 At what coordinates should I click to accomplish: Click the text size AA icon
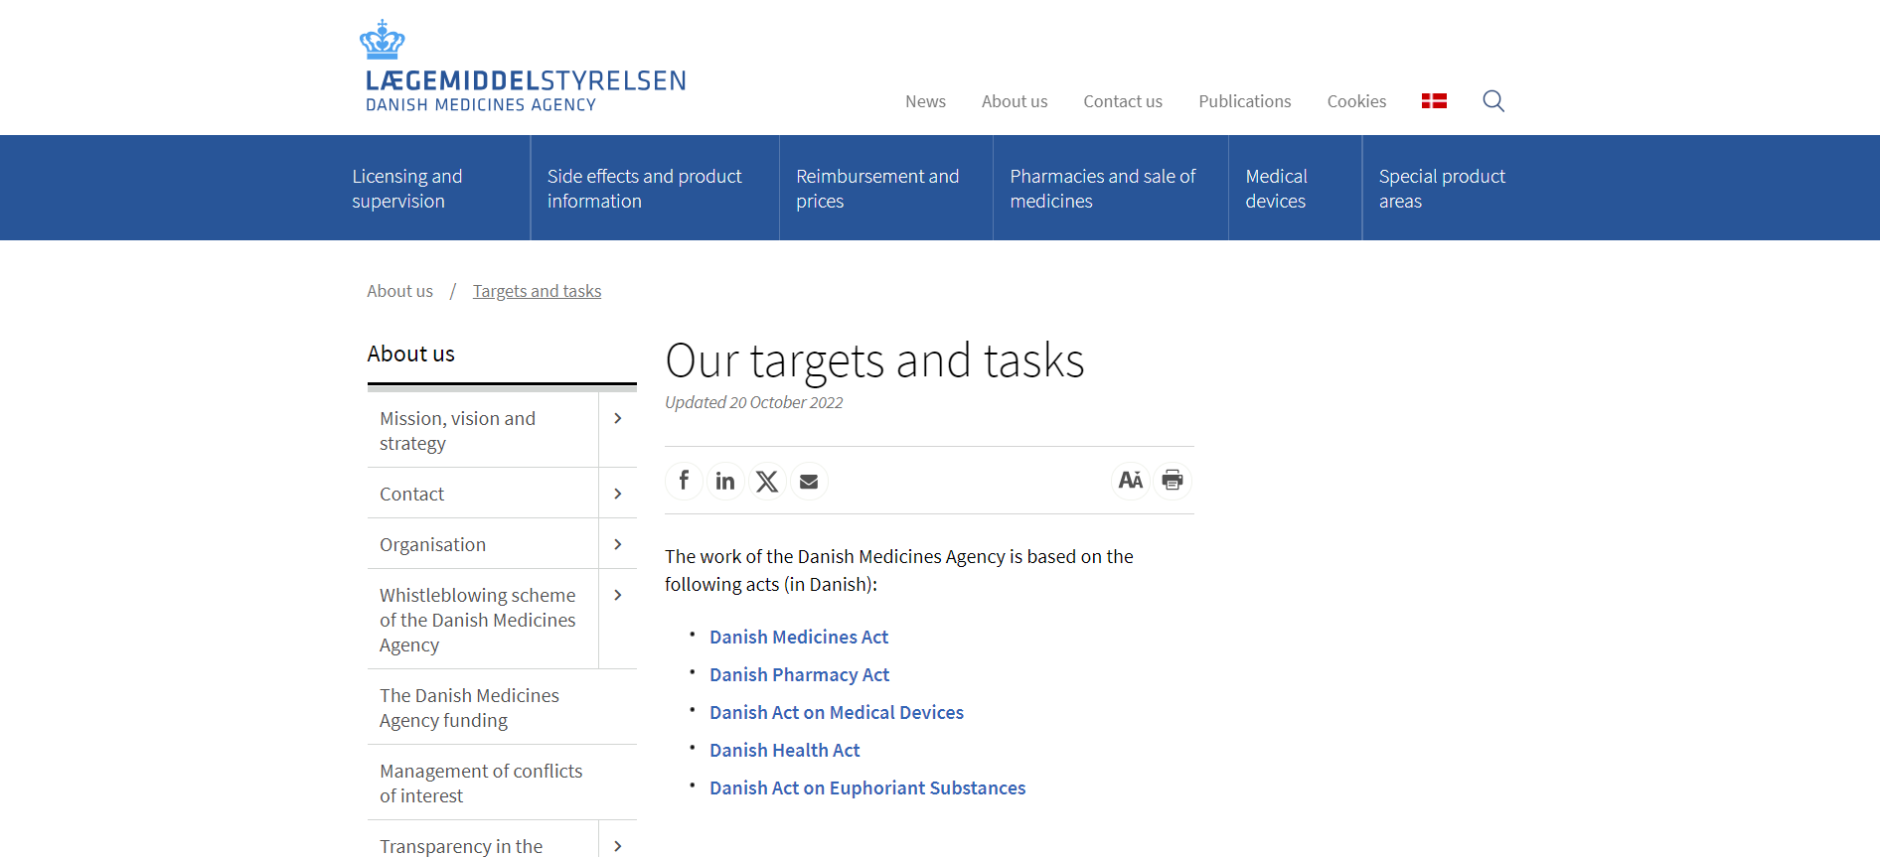(1130, 481)
